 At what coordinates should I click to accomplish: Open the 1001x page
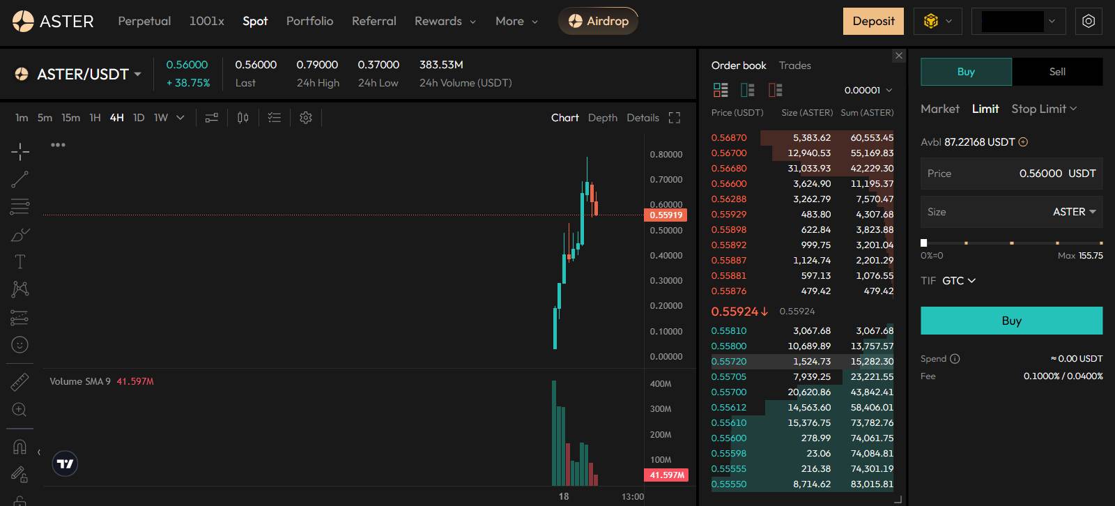(x=207, y=22)
